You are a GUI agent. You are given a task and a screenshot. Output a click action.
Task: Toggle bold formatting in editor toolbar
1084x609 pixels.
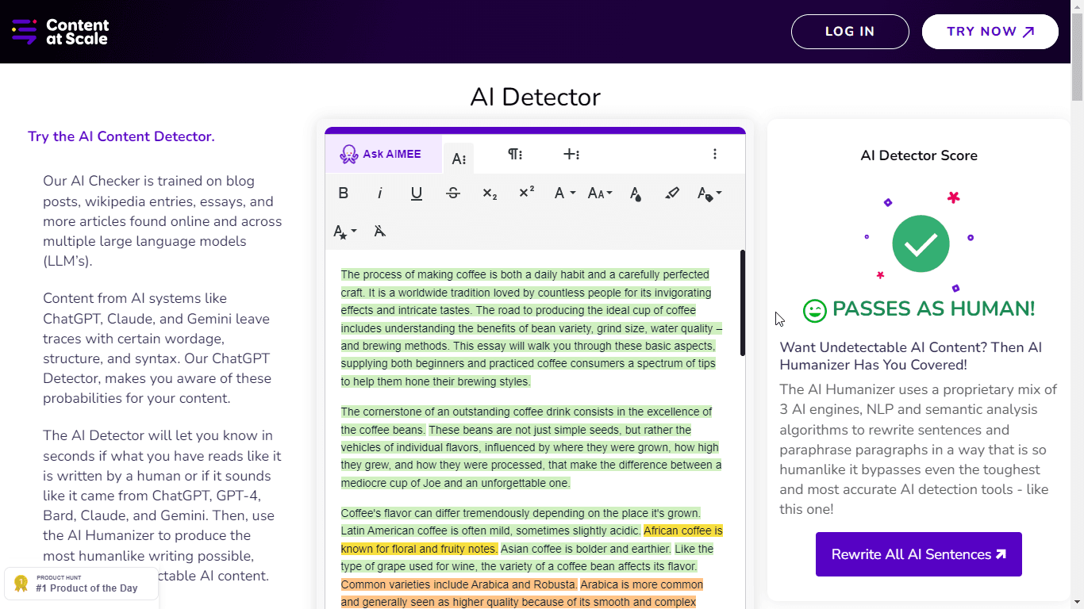coord(344,193)
